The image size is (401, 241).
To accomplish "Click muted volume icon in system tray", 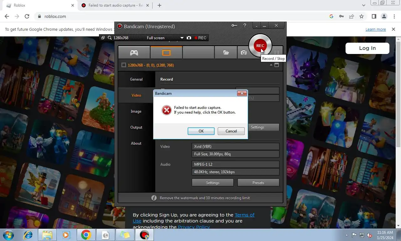I will click(x=369, y=235).
